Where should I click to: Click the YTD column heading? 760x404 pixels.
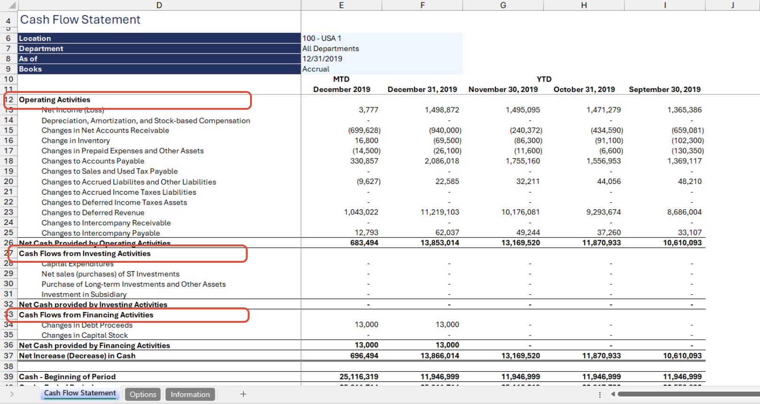pyautogui.click(x=544, y=79)
